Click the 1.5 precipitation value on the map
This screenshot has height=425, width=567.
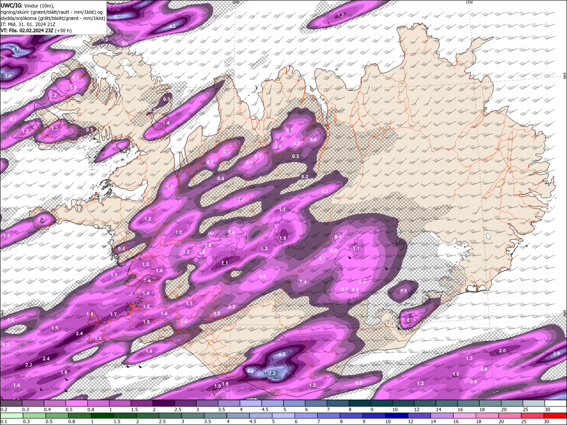(x=54, y=328)
